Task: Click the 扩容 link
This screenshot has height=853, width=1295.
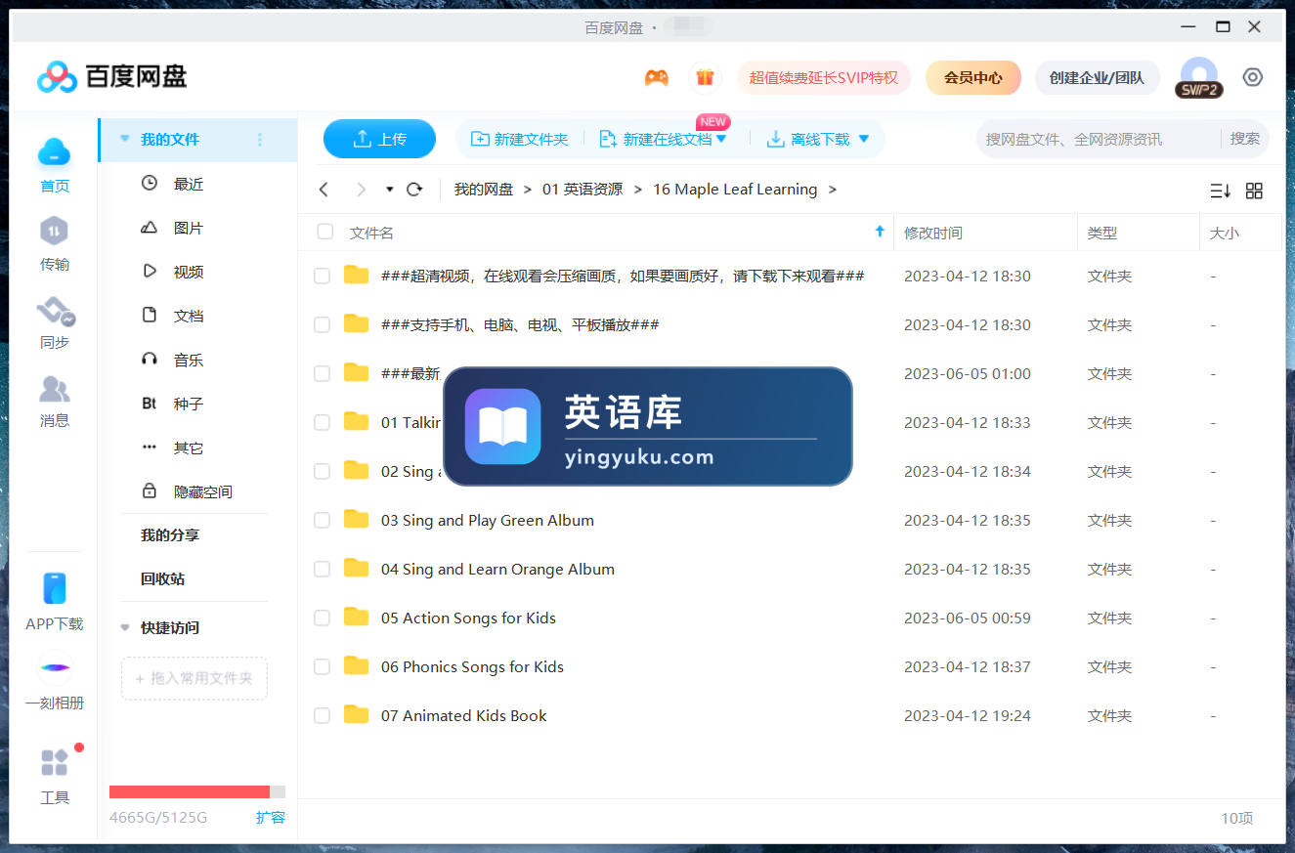Action: click(271, 817)
